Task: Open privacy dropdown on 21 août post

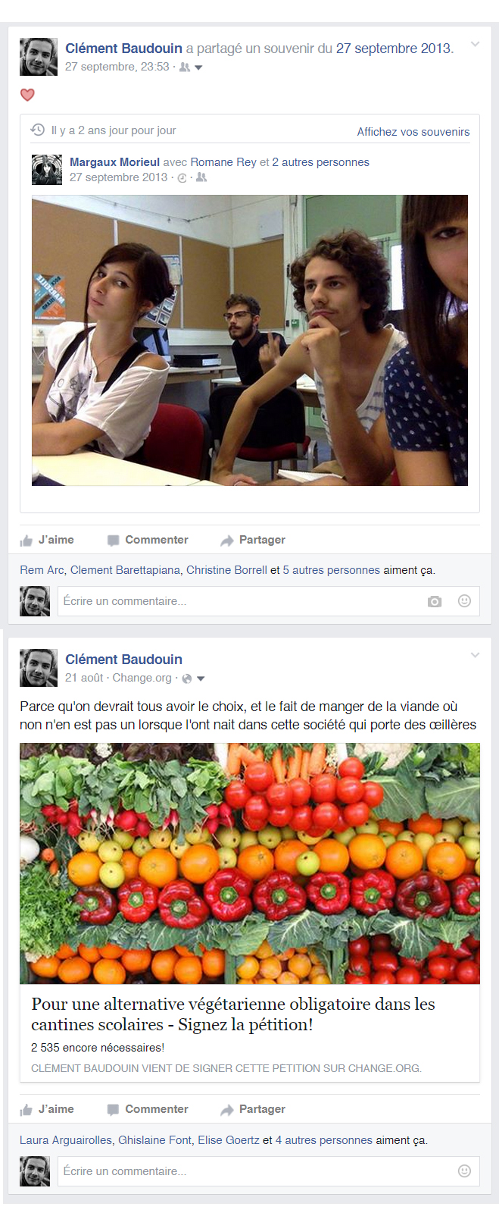Action: coord(194,679)
